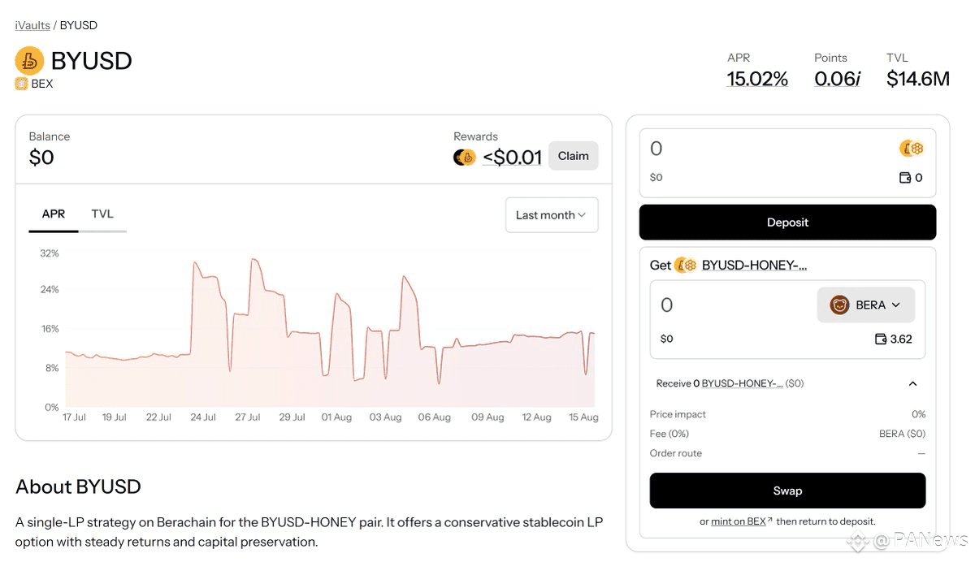This screenshot has height=562, width=975.
Task: Click the BERA swap amount input field
Action: click(731, 305)
